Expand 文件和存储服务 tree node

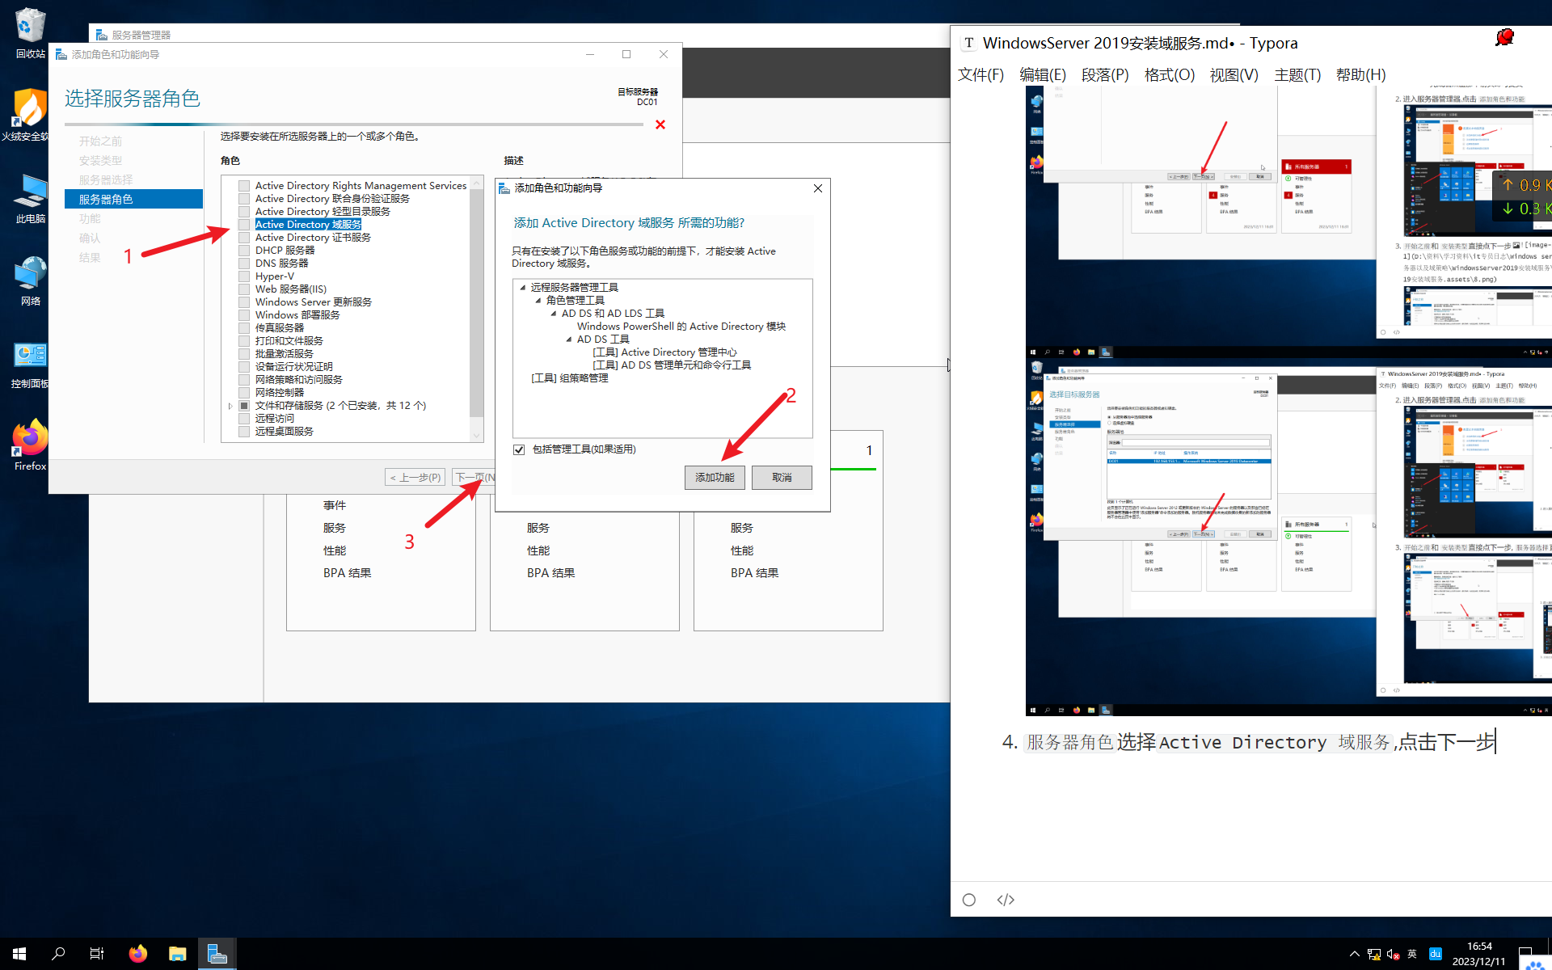click(230, 406)
